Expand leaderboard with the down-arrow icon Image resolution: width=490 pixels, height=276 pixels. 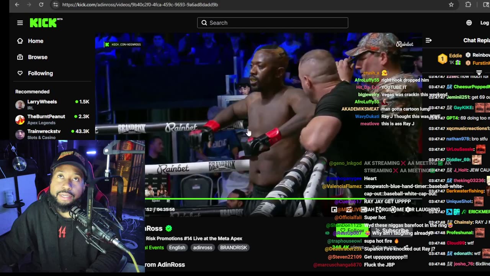tap(479, 72)
